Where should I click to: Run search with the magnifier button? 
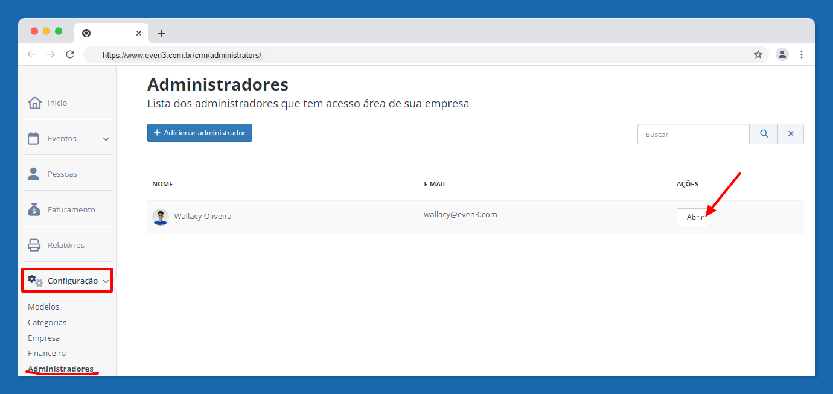(x=764, y=134)
